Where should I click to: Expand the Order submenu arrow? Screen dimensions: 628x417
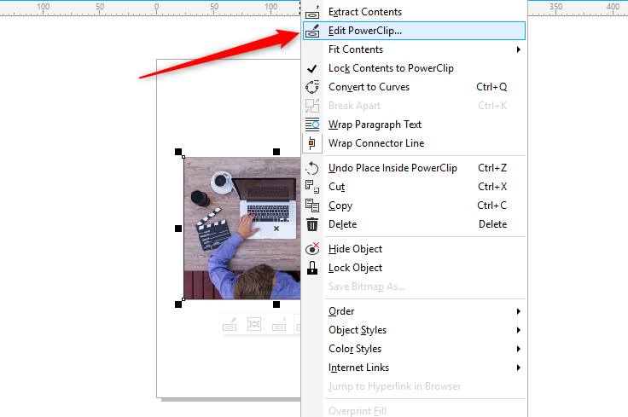point(519,311)
